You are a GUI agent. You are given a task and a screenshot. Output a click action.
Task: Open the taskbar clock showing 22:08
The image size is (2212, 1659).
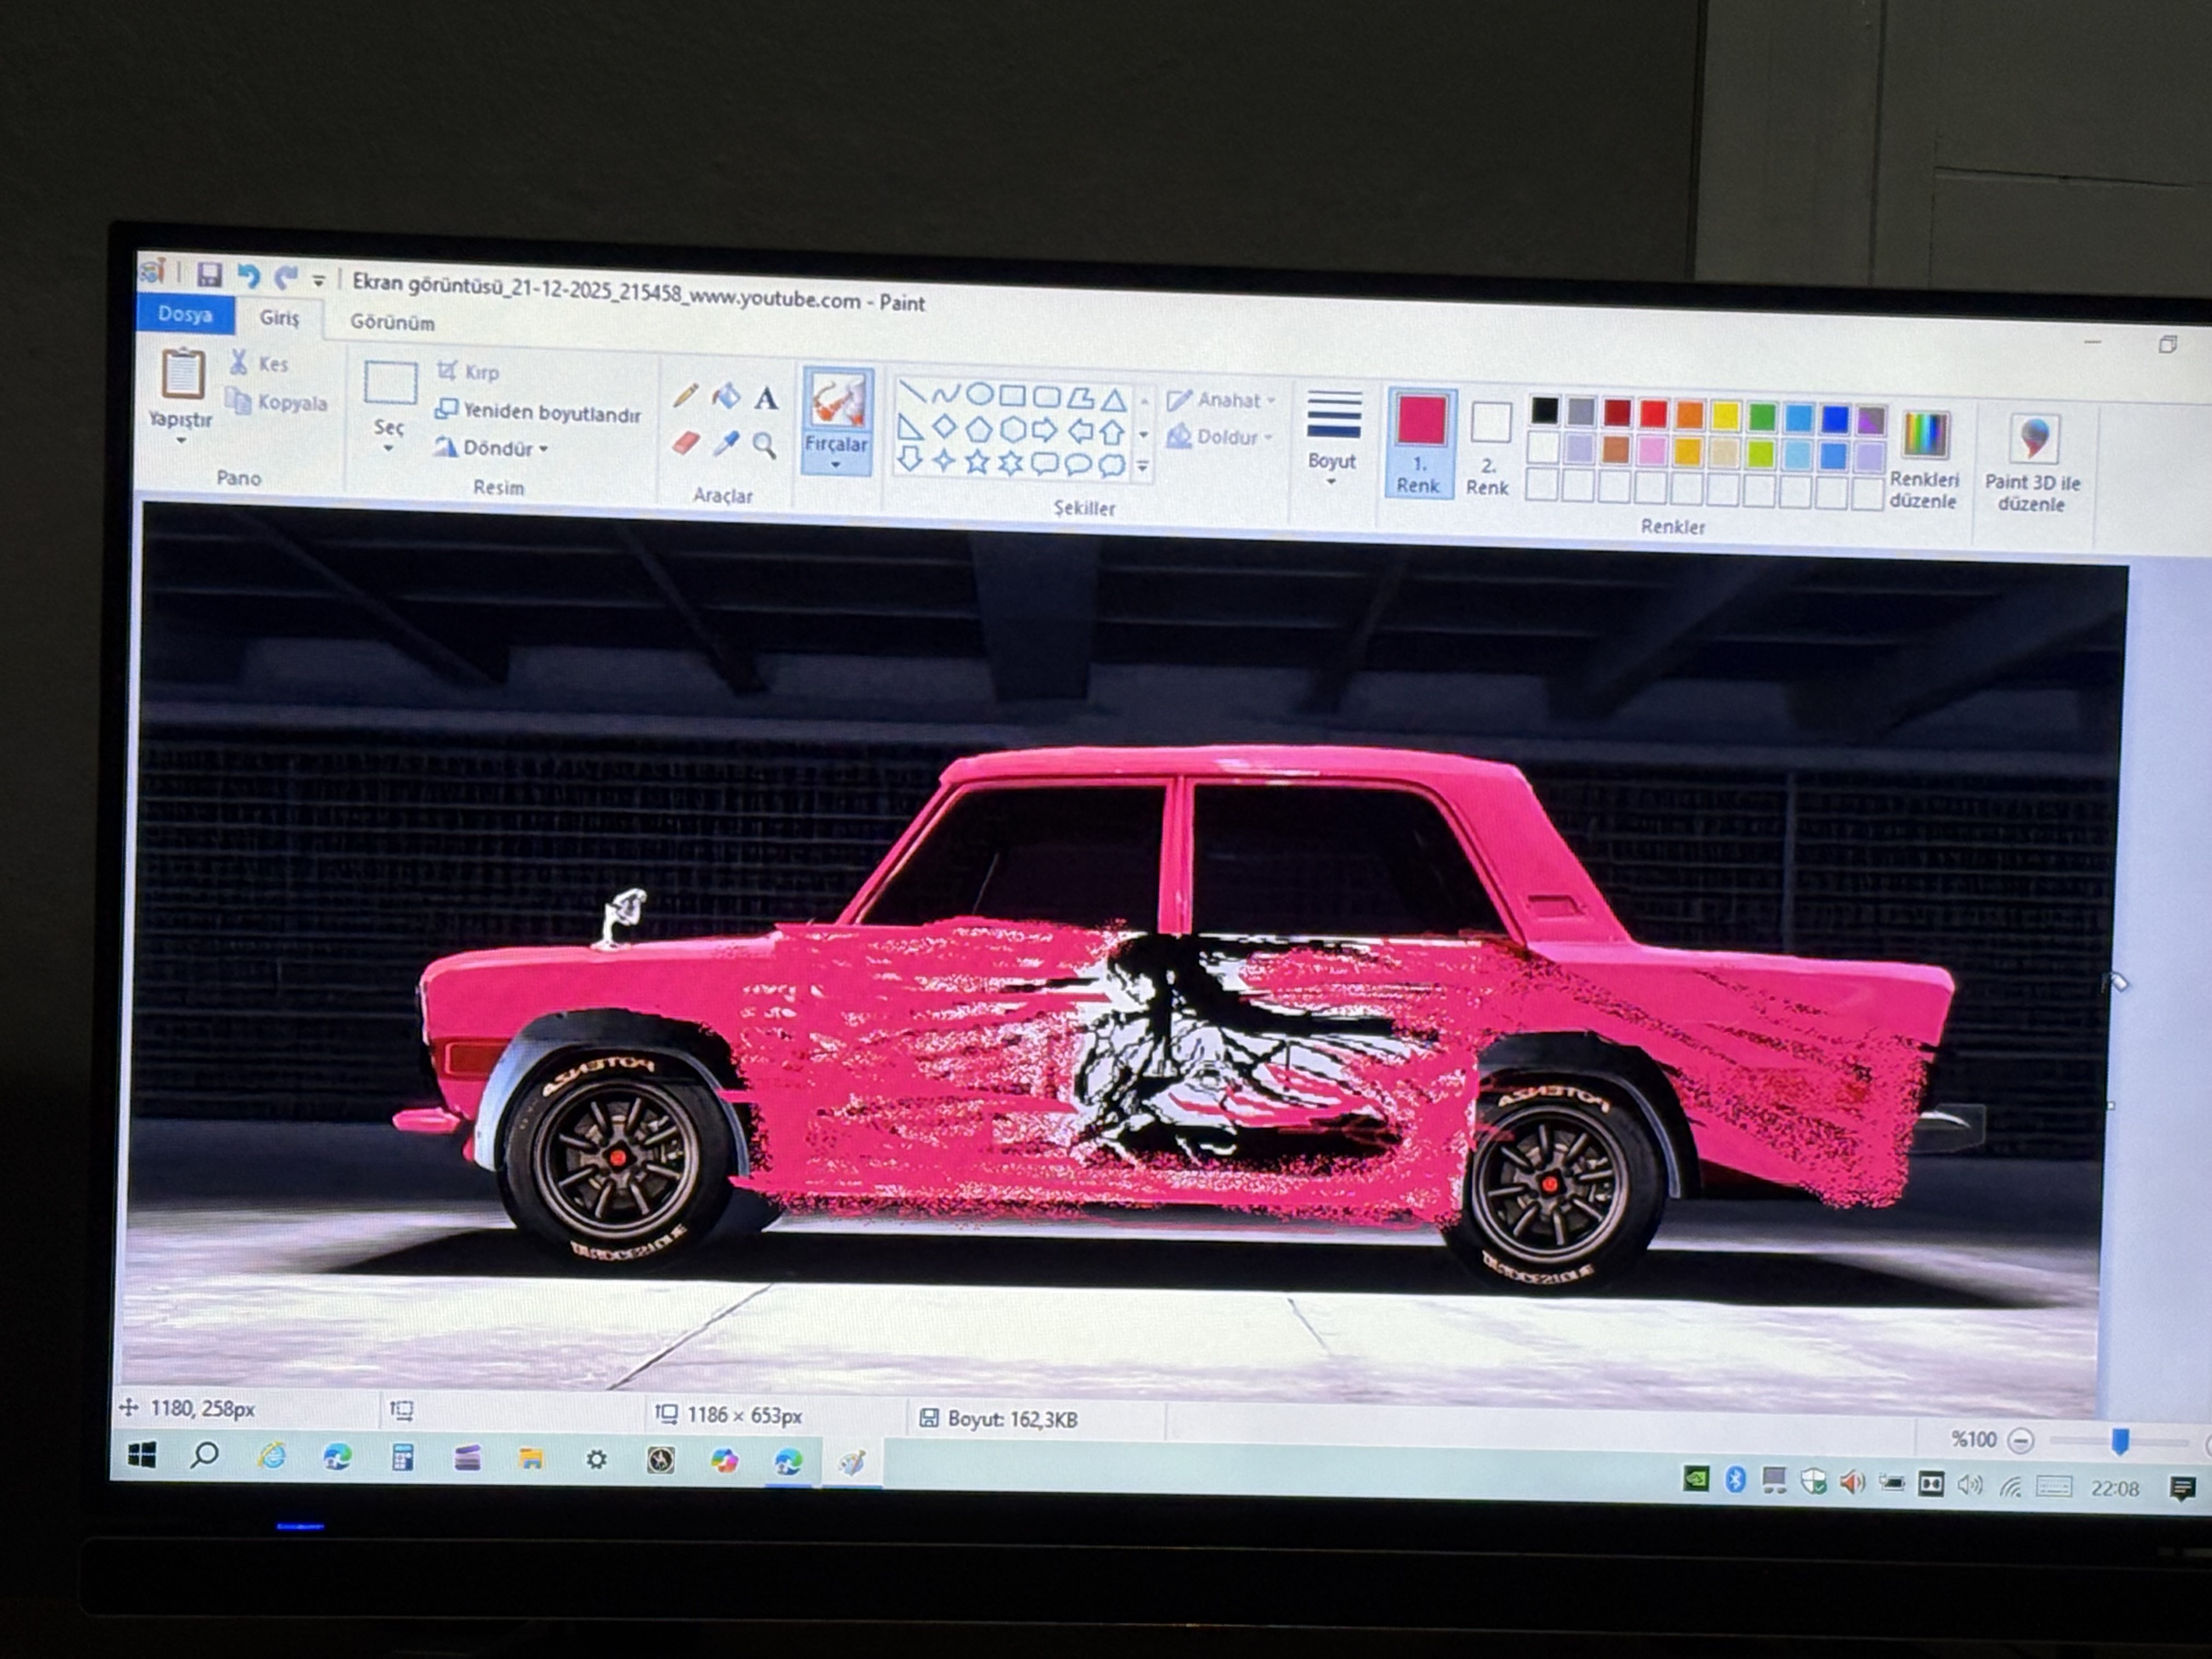pyautogui.click(x=2114, y=1487)
